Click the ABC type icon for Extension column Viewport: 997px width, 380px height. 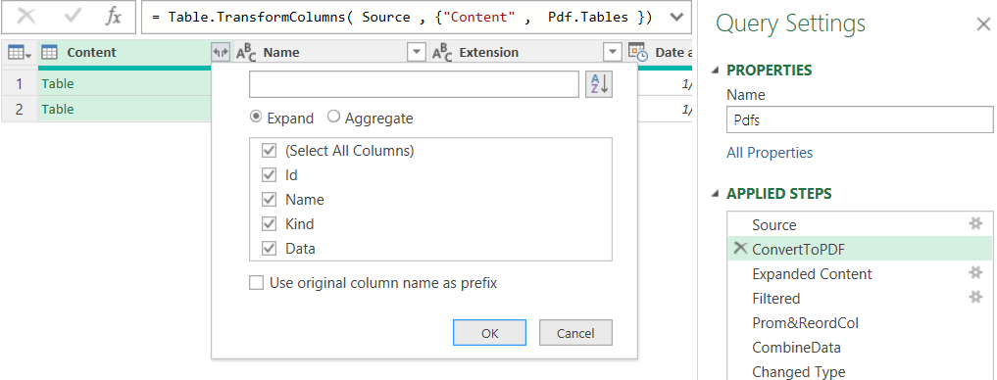[x=442, y=53]
